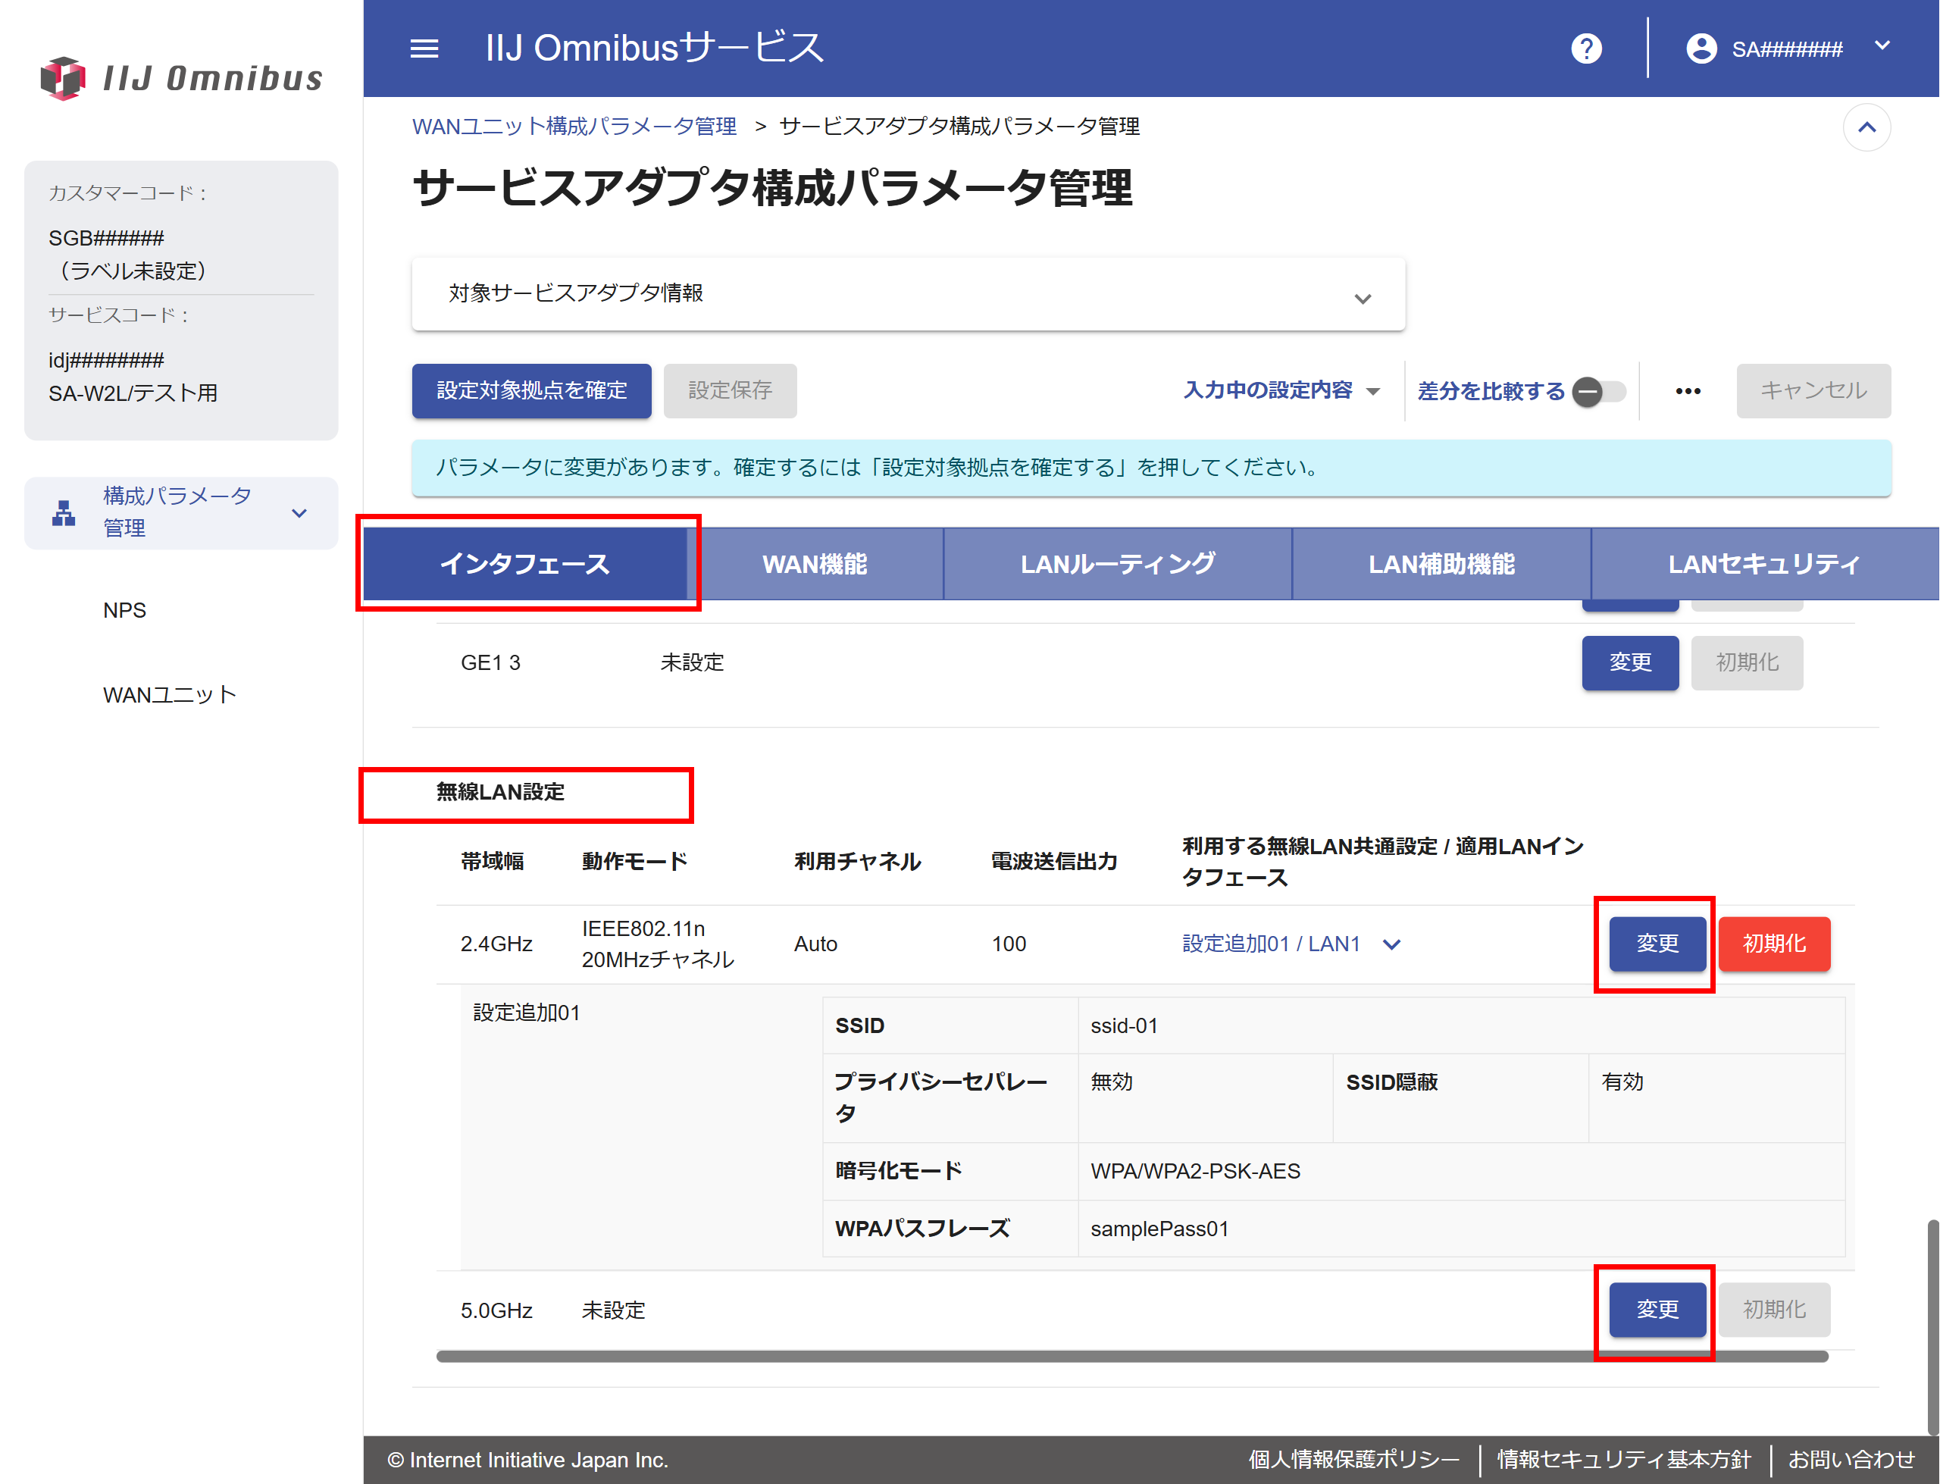Click the 電波送信出力 value 100
The image size is (1940, 1484).
[x=1009, y=944]
